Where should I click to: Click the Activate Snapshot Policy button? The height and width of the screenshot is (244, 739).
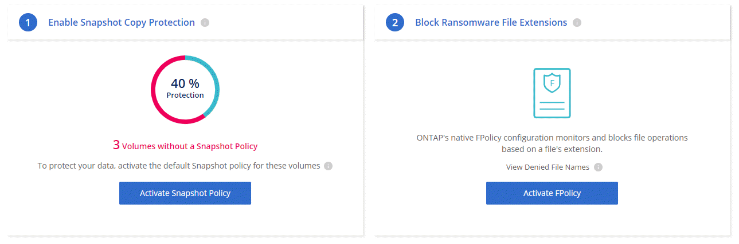185,193
